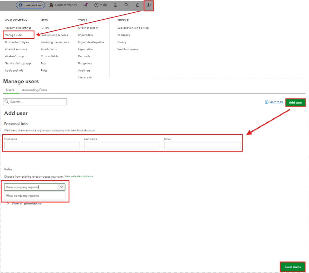Screen dimensions: 309x273
Task: Open Chart of accounts menu item
Action: (16, 49)
